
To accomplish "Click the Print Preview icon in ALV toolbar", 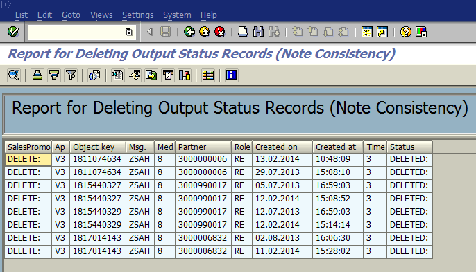I will coord(94,75).
